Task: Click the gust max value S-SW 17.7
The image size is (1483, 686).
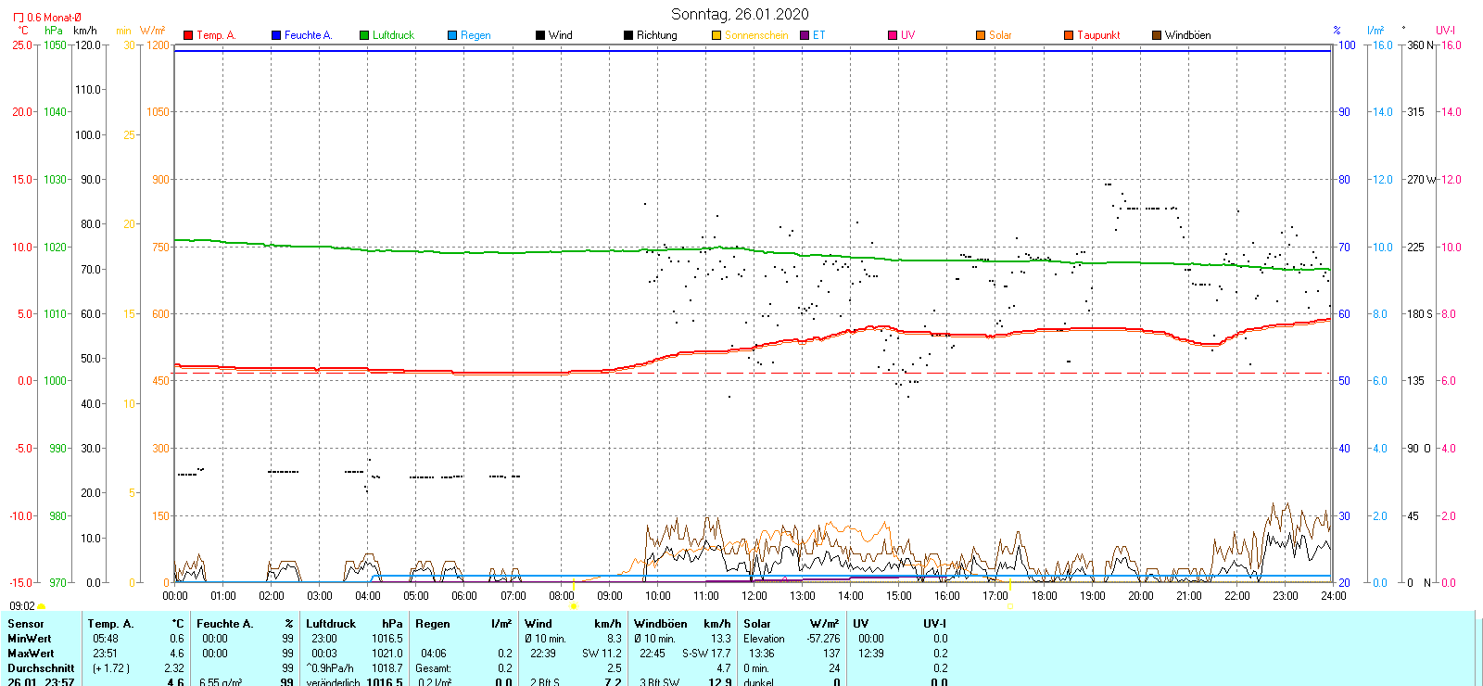Action: tap(706, 654)
